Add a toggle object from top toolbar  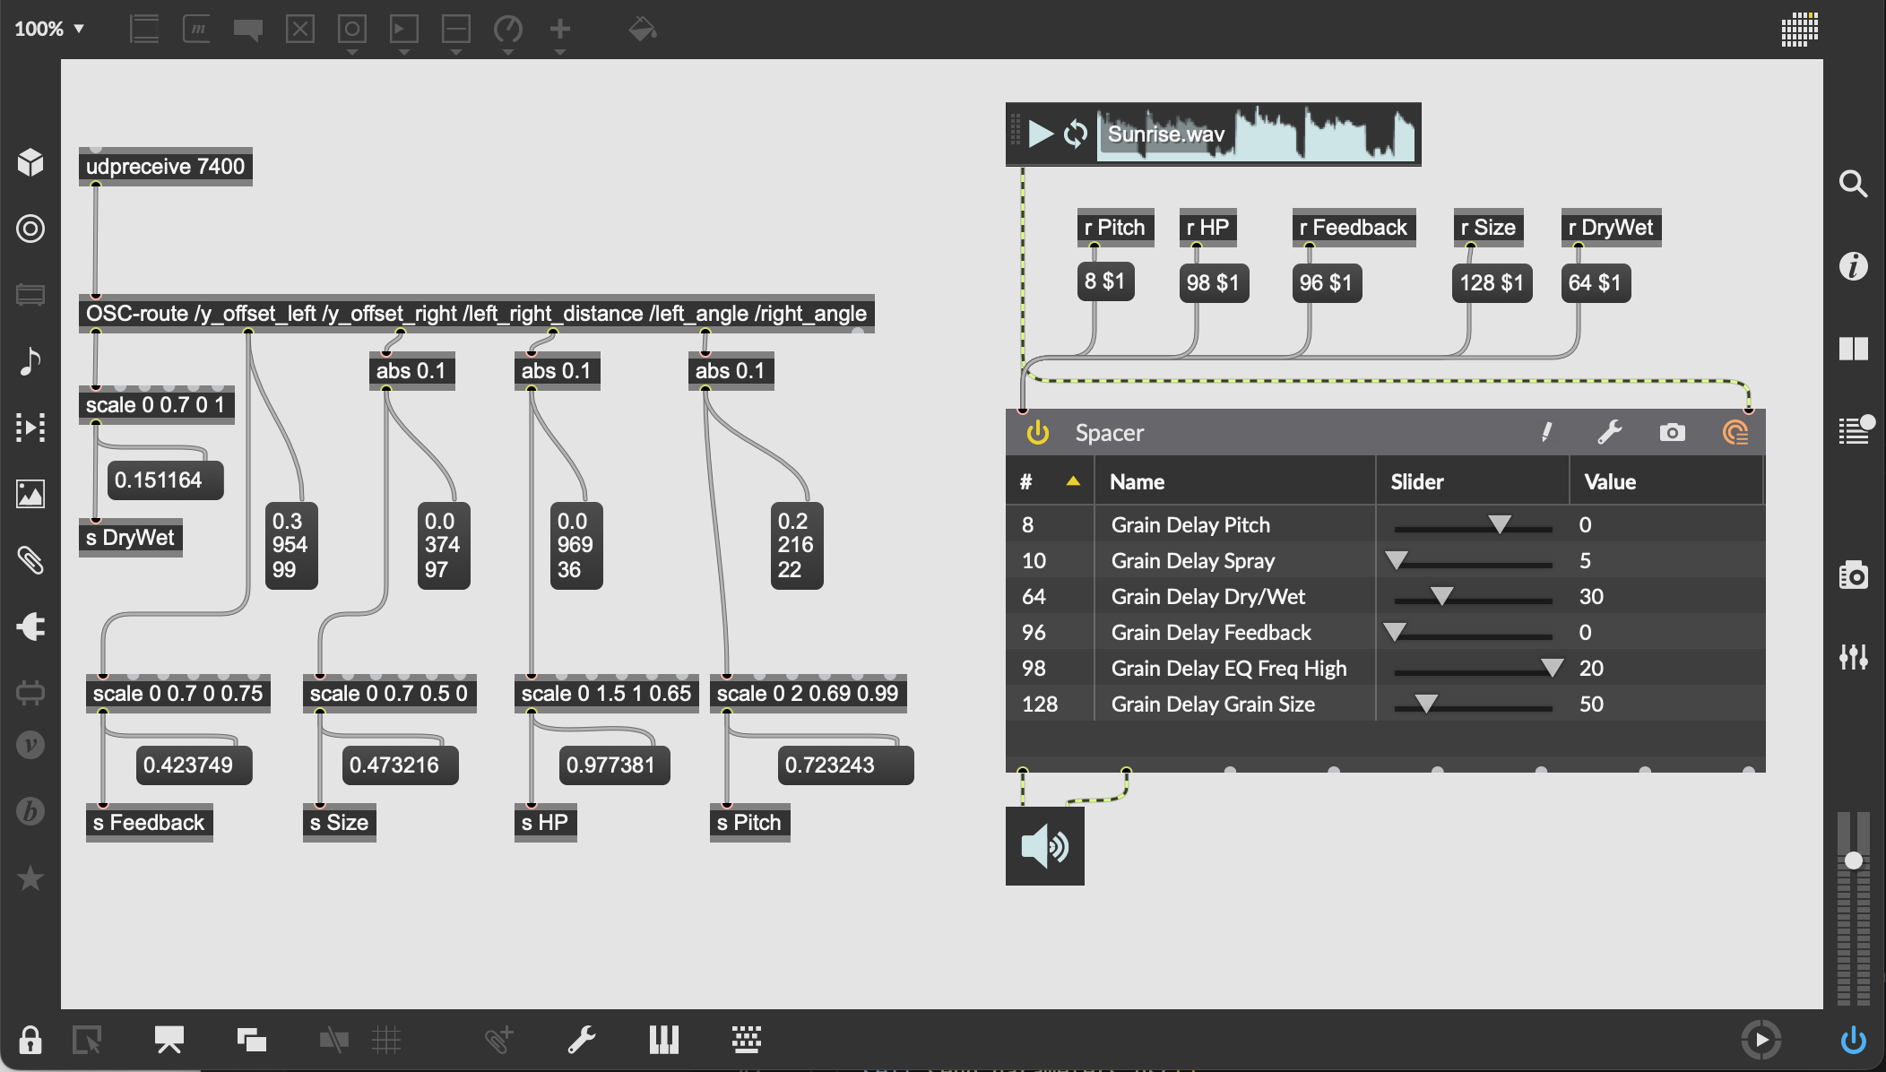(300, 29)
